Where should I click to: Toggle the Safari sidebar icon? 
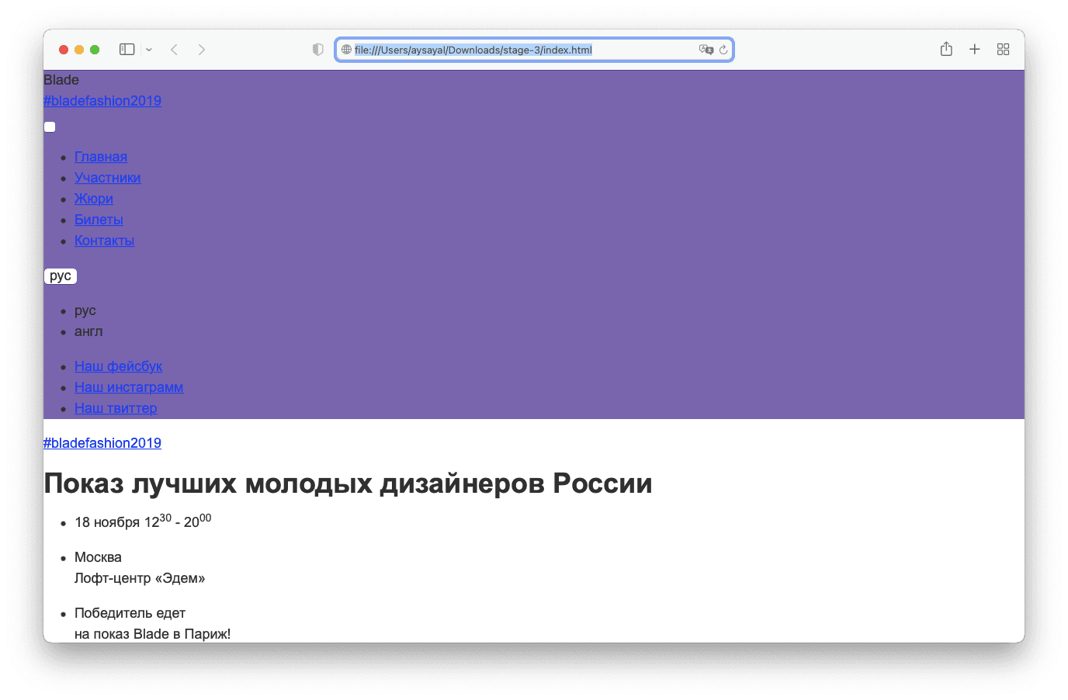[127, 50]
